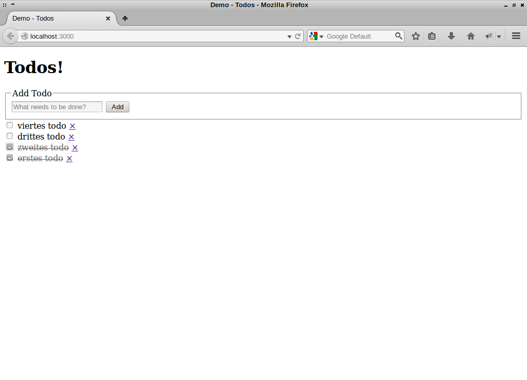Click the site identity globe icon

click(x=25, y=37)
